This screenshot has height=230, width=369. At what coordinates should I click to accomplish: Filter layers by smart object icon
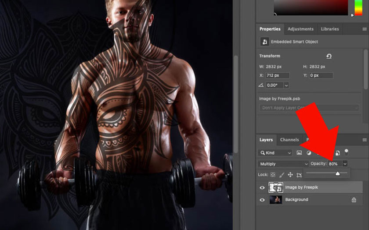(x=337, y=153)
